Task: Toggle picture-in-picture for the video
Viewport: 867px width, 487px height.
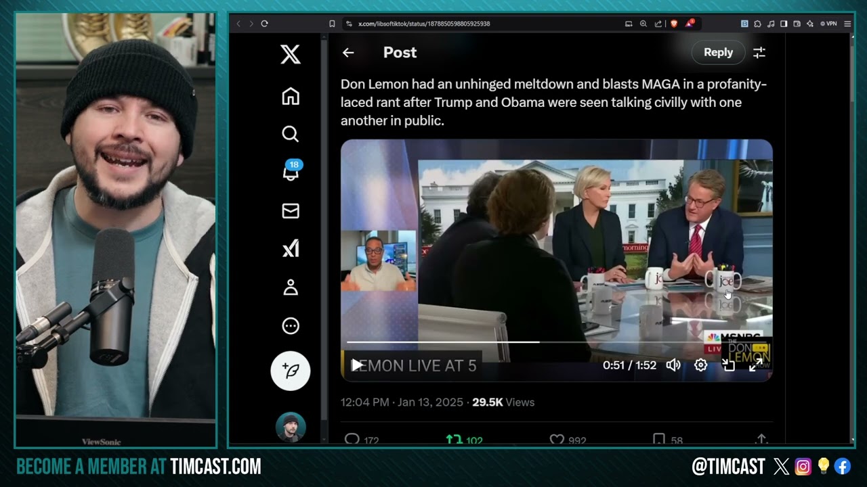Action: pos(729,365)
